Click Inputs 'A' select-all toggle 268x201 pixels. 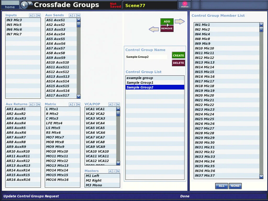[x=31, y=15]
